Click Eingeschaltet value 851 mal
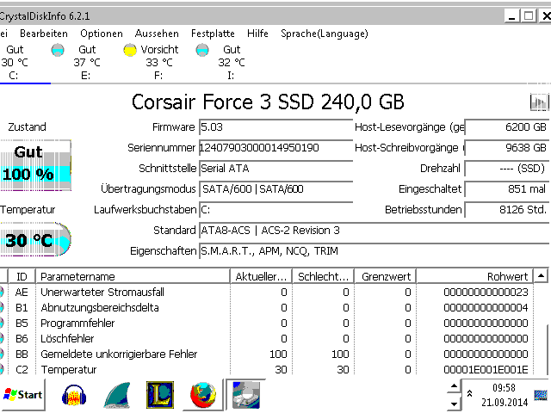This screenshot has width=551, height=413. (507, 189)
